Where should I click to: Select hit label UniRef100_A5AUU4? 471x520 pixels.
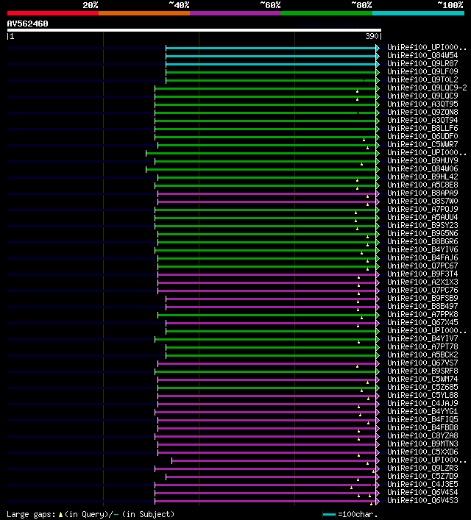[x=422, y=217]
